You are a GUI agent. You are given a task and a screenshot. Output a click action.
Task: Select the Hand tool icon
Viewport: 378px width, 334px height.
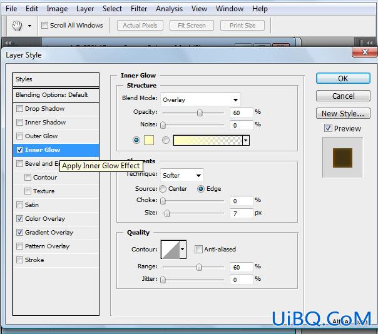point(17,26)
